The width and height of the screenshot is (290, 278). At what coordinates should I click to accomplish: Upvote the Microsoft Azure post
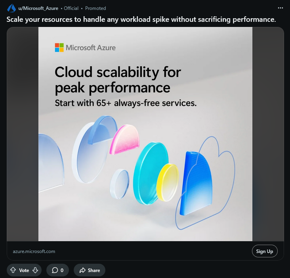pyautogui.click(x=13, y=270)
